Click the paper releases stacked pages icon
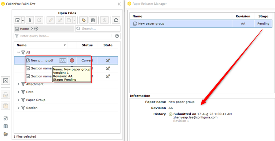275x141 pixels. click(x=116, y=20)
